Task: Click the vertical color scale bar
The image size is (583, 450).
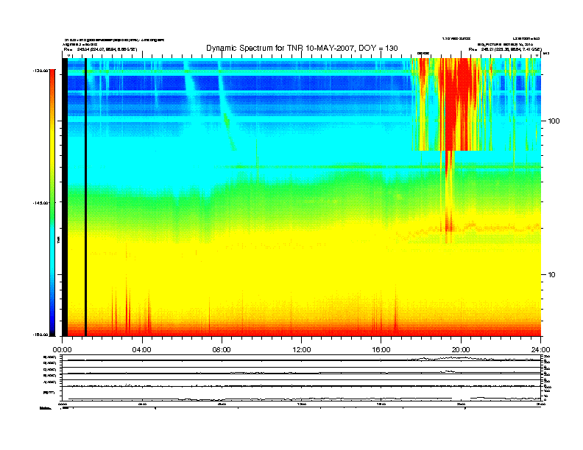Action: pyautogui.click(x=52, y=202)
